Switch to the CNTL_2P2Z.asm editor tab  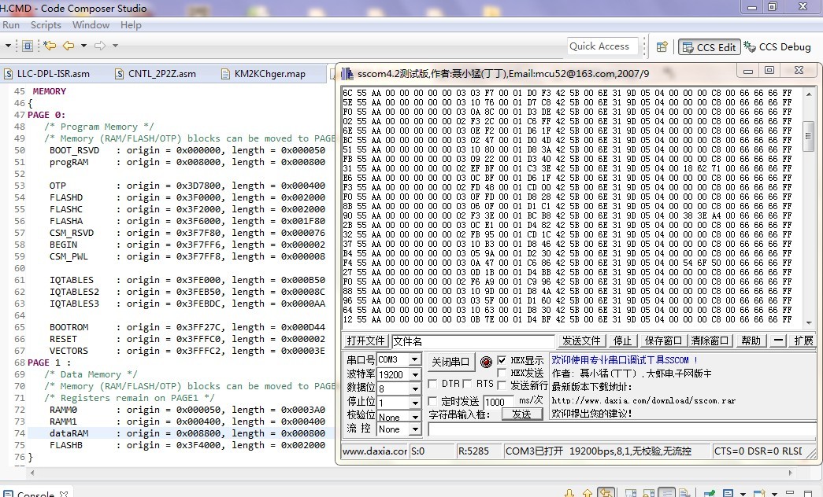click(161, 74)
